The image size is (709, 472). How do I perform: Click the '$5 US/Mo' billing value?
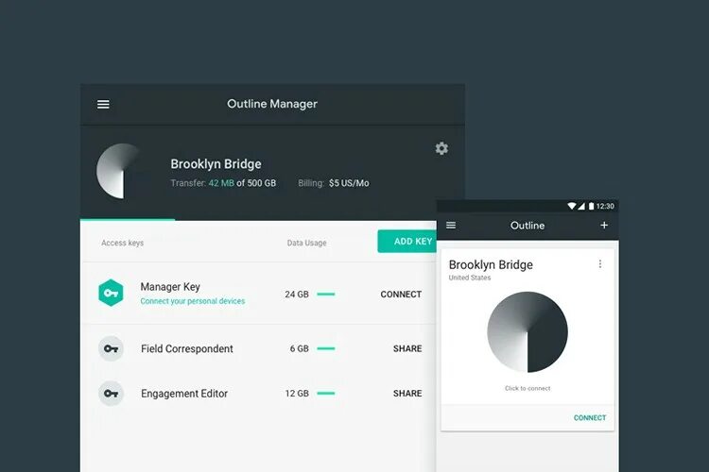349,183
